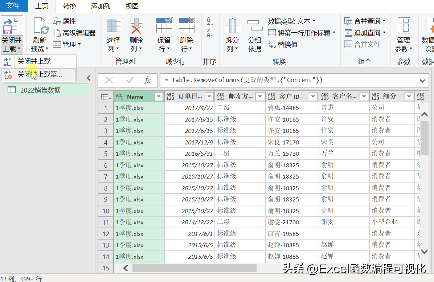
Task: Click the 分组依据 icon
Action: click(255, 26)
